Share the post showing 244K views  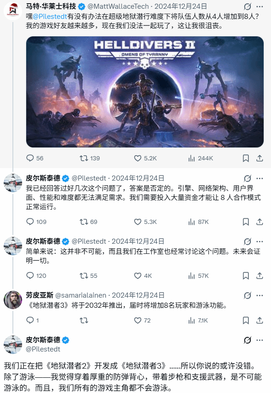tap(259, 158)
